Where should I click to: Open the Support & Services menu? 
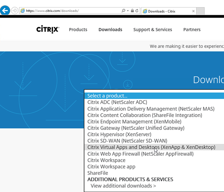click(x=152, y=30)
